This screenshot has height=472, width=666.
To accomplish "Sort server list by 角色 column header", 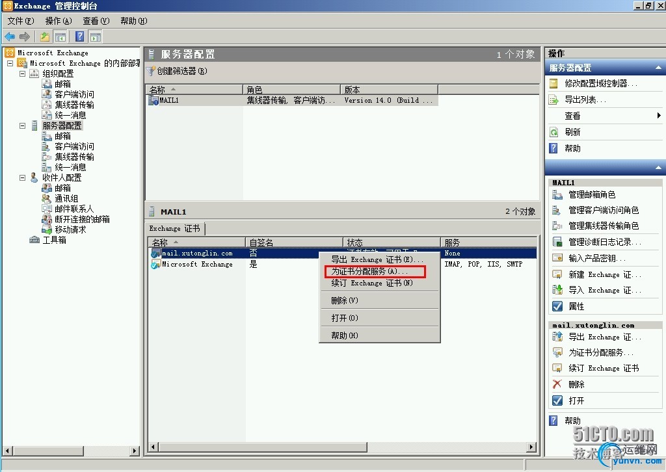I will 291,90.
